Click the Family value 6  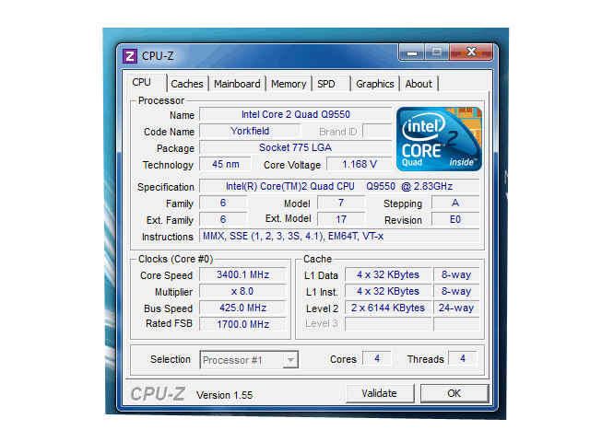click(x=223, y=203)
